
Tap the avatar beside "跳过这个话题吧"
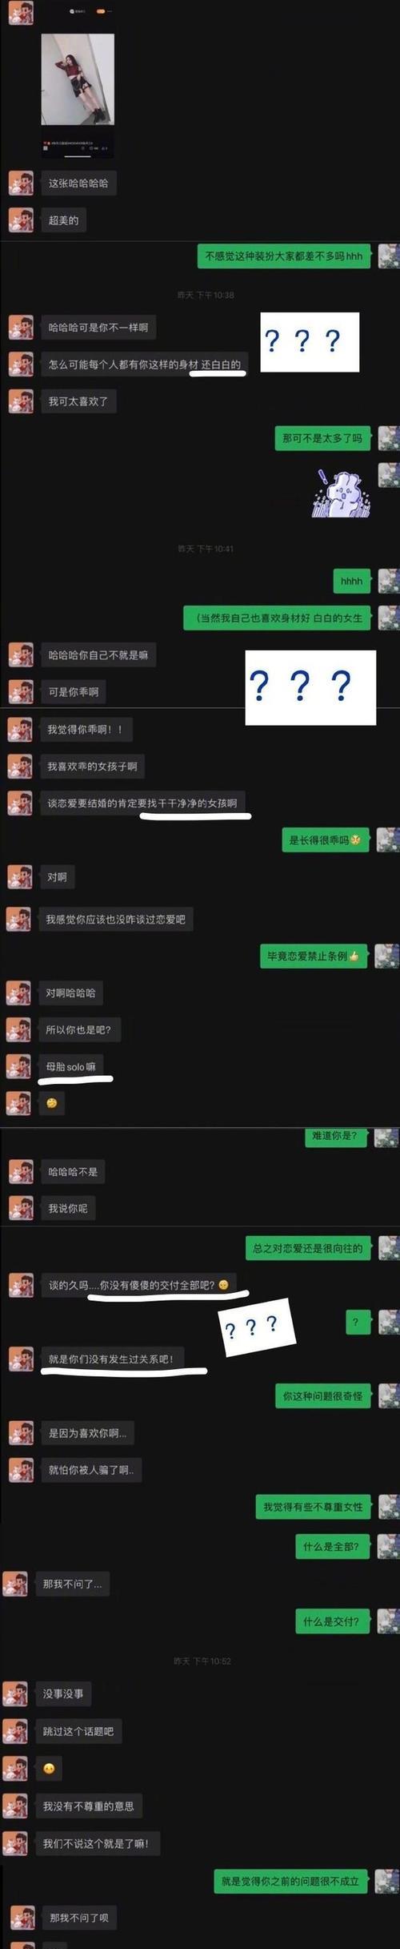coord(14,1731)
